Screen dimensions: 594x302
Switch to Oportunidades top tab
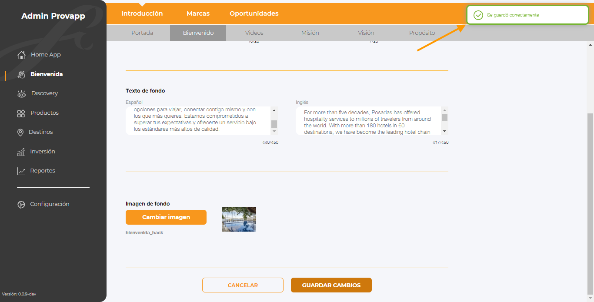[x=254, y=13]
